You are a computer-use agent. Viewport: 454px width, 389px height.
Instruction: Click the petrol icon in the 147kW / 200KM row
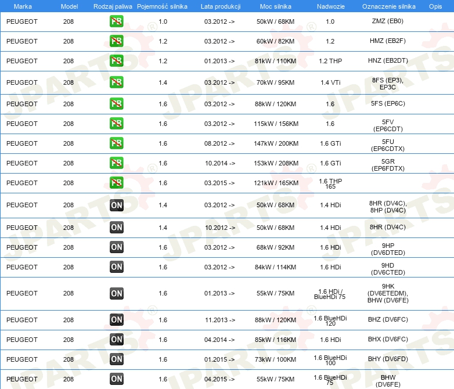click(x=116, y=143)
